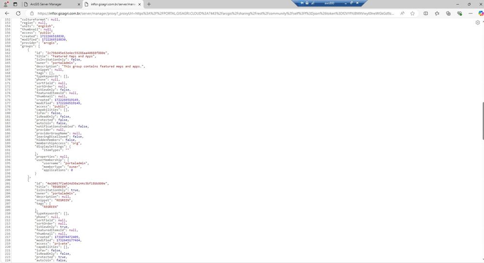Refresh the current page
The width and height of the screenshot is (484, 263).
pyautogui.click(x=18, y=14)
